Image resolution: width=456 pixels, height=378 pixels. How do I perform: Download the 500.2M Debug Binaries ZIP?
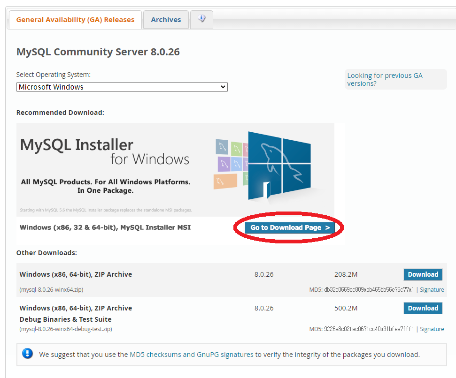point(423,308)
